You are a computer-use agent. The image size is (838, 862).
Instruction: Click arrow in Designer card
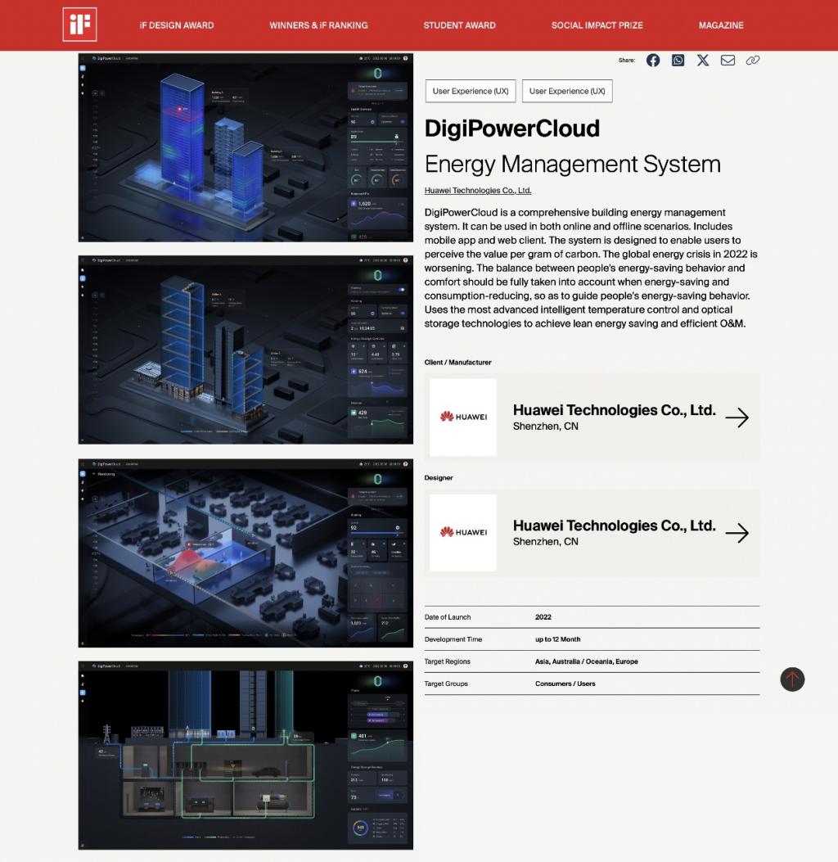tap(737, 533)
